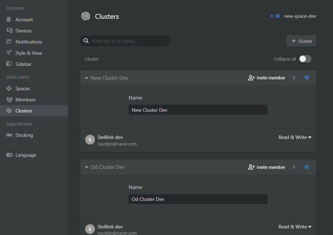The image size is (333, 235).
Task: Click the Language sidebar icon
Action: point(9,155)
